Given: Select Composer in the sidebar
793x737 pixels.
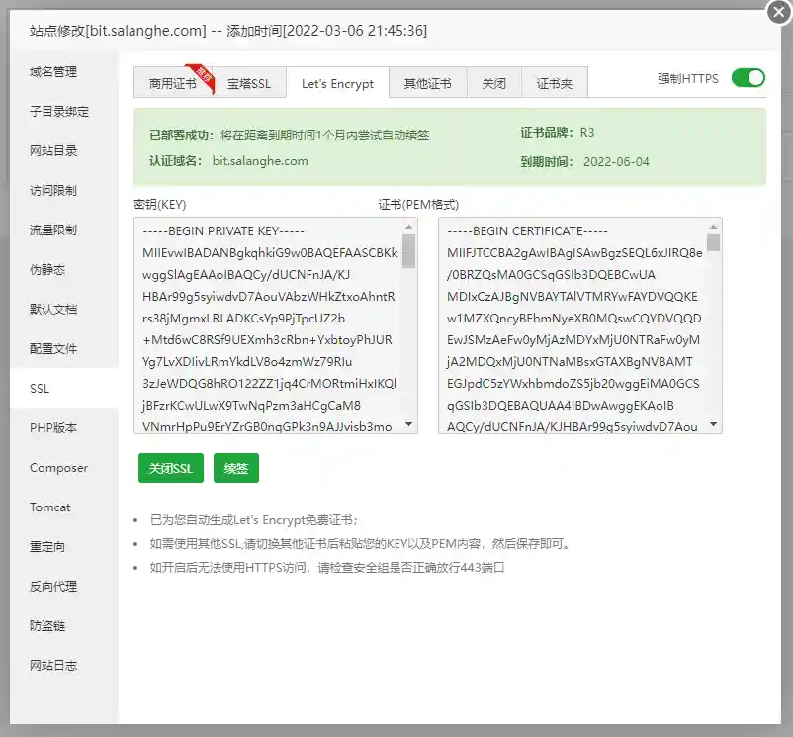Looking at the screenshot, I should click(x=58, y=468).
